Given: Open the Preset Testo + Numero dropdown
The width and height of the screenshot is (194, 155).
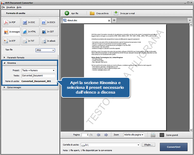Looking at the screenshot, I should pos(39,70).
